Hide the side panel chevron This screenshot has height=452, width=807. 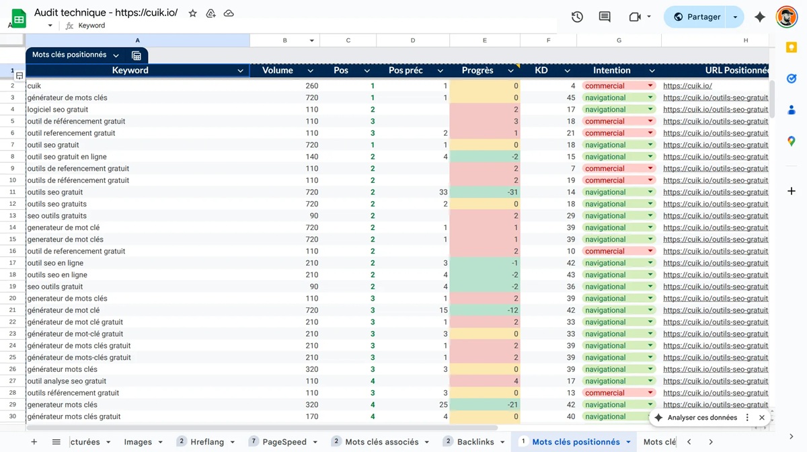pos(792,437)
